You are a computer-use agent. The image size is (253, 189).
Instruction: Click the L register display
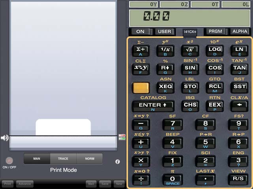coord(236,4)
